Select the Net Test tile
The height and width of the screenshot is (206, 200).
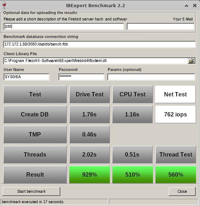click(x=175, y=94)
